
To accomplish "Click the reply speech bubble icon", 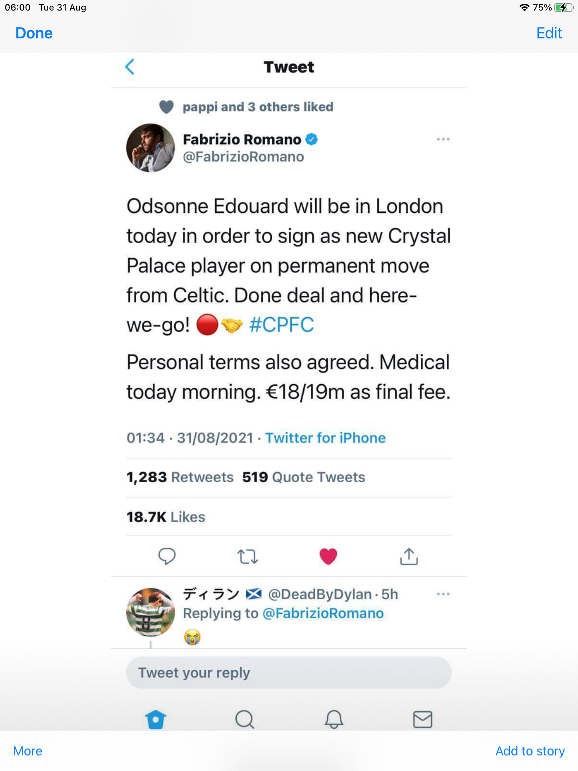I will [167, 556].
